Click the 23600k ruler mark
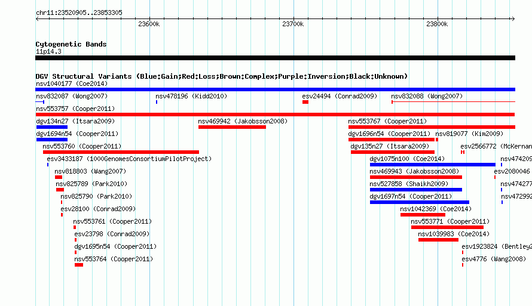 [x=149, y=24]
